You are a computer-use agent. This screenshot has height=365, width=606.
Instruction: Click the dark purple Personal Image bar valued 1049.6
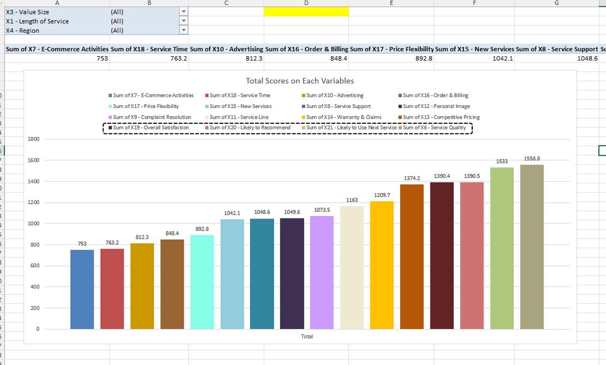tap(292, 274)
